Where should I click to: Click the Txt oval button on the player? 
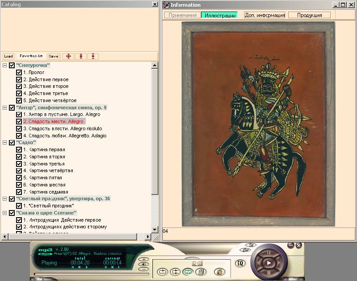(251, 245)
